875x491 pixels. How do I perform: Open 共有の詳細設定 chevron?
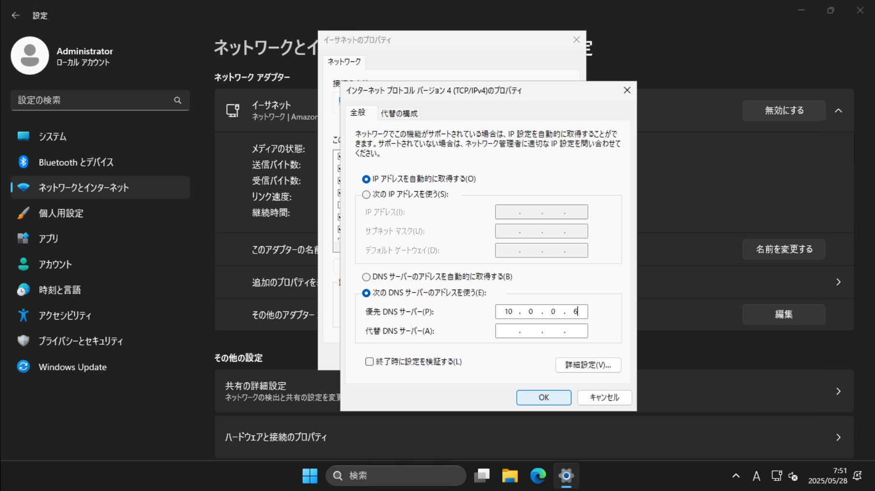[838, 391]
